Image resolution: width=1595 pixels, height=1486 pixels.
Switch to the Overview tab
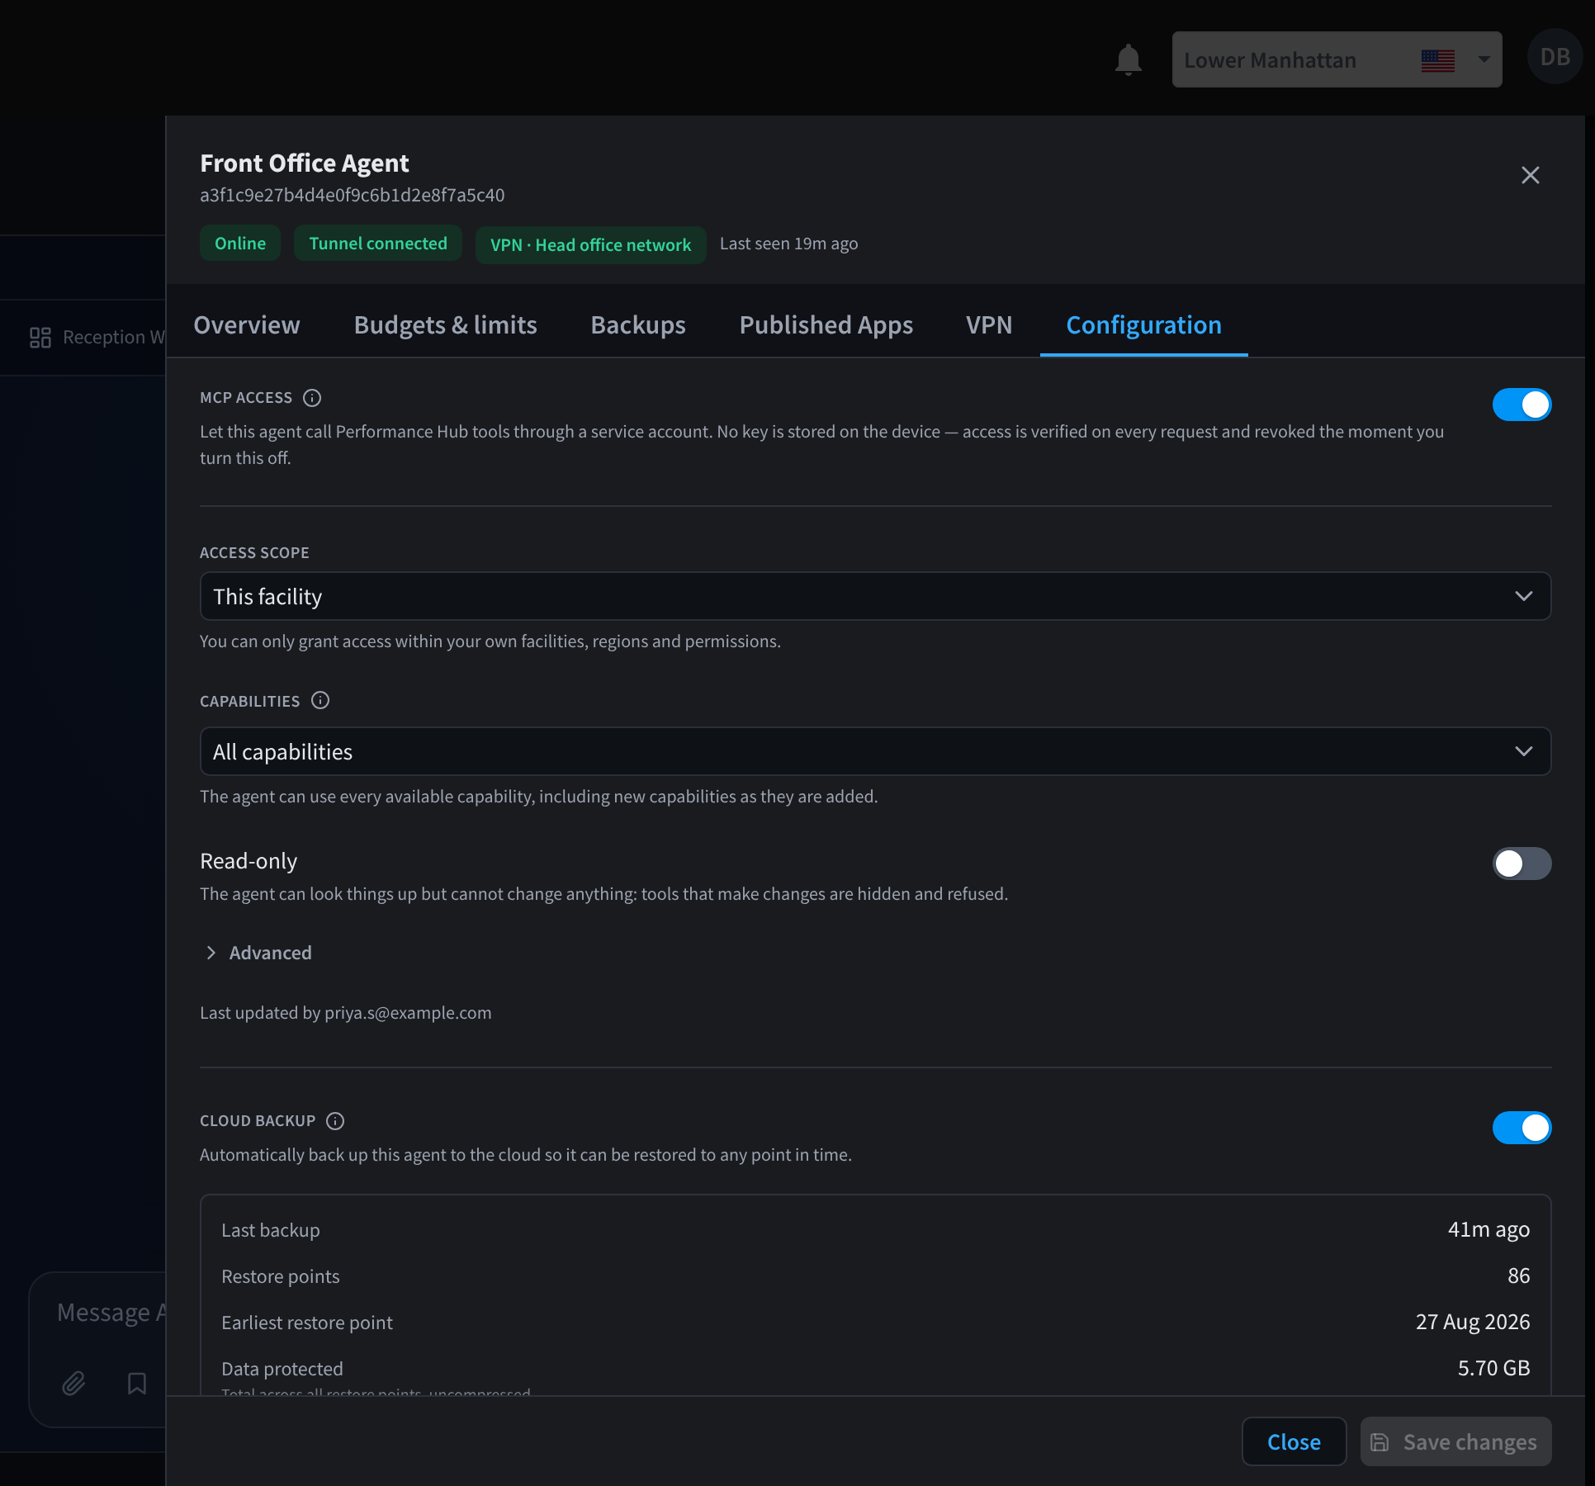247,325
